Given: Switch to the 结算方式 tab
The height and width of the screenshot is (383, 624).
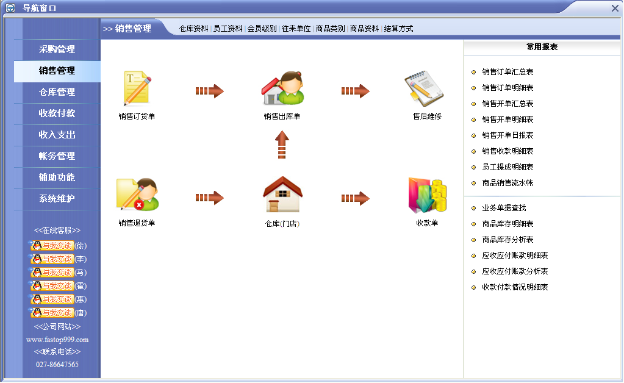Looking at the screenshot, I should click(x=400, y=28).
